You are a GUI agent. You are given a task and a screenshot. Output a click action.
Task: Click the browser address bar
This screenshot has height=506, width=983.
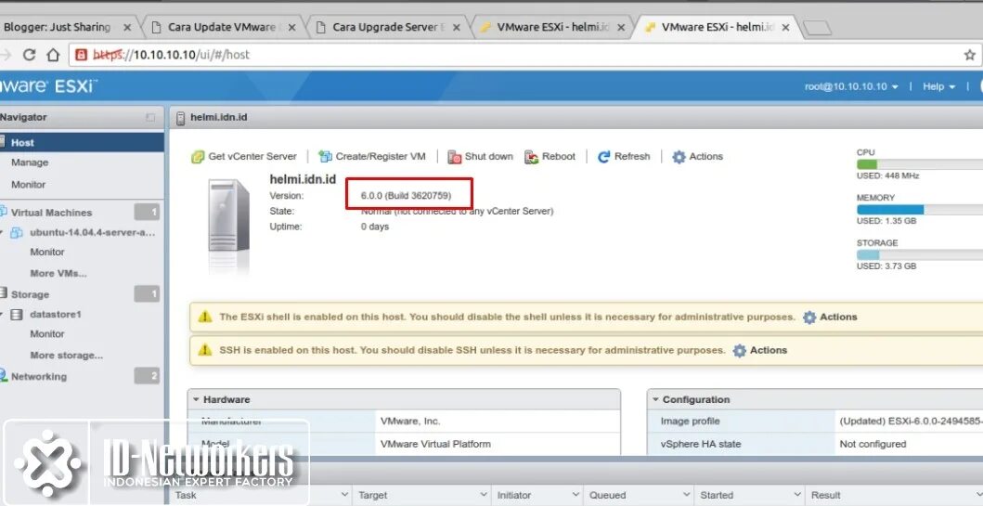point(525,55)
